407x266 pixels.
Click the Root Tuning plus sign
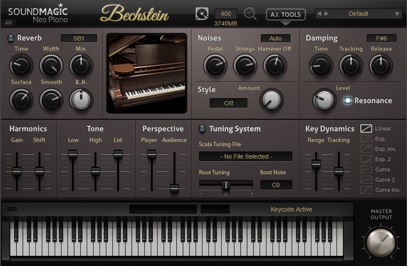point(252,194)
